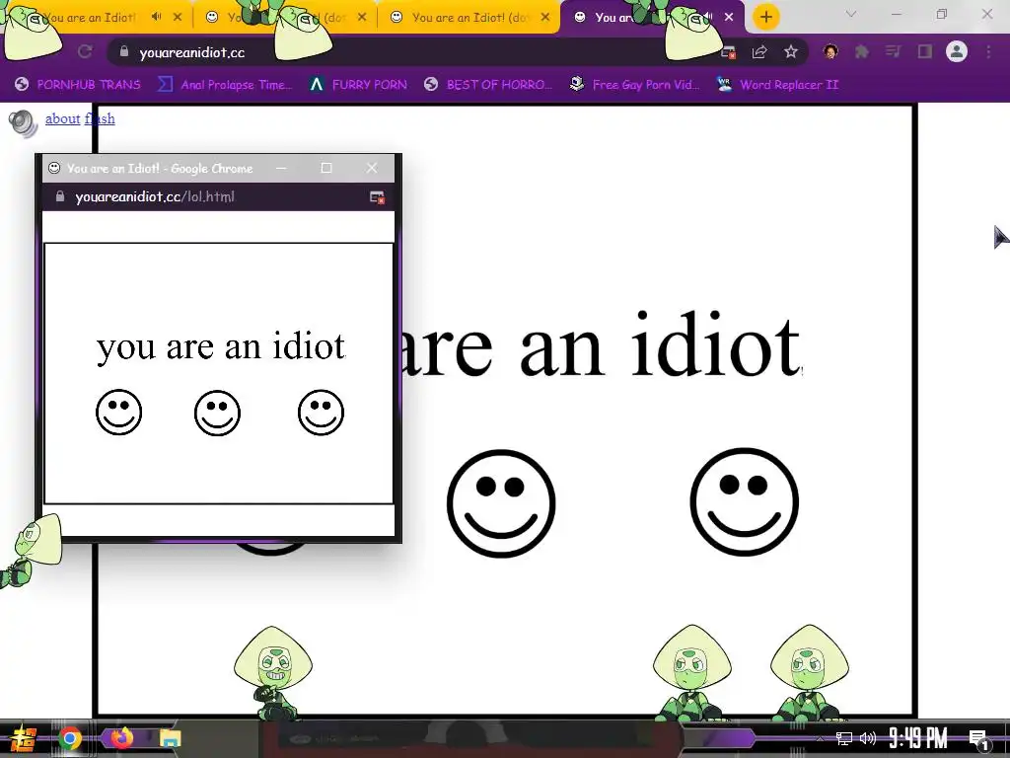Open Google Chrome from the taskbar
This screenshot has height=758, width=1010.
click(70, 738)
